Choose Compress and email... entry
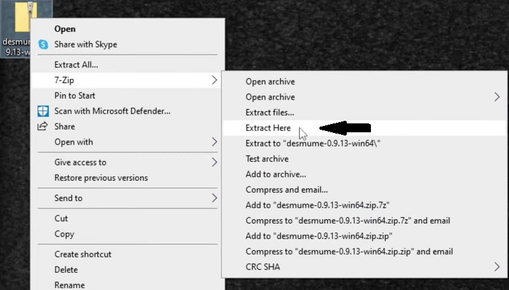This screenshot has height=290, width=509. tap(286, 190)
